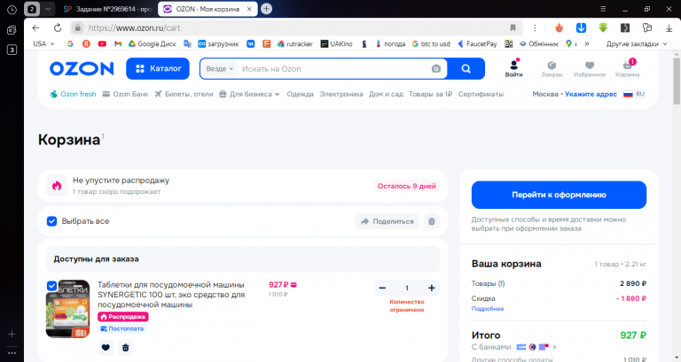
Task: Click the browser address bar URL
Action: click(134, 28)
